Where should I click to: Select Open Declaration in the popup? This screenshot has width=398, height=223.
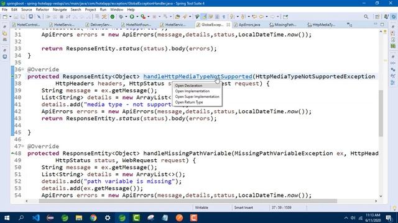188,85
